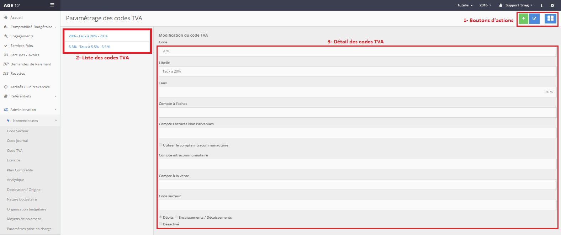561x235 pixels.
Task: Open the 2016 year dropdown
Action: 485,5
